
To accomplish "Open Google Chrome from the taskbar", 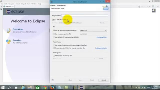I will click(45, 87).
